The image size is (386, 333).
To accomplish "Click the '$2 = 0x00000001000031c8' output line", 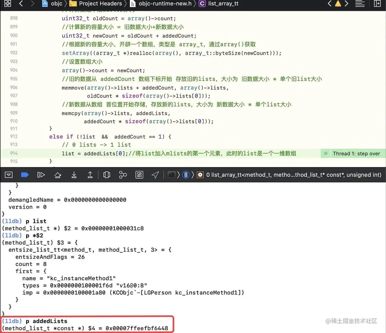I will 104,228.
